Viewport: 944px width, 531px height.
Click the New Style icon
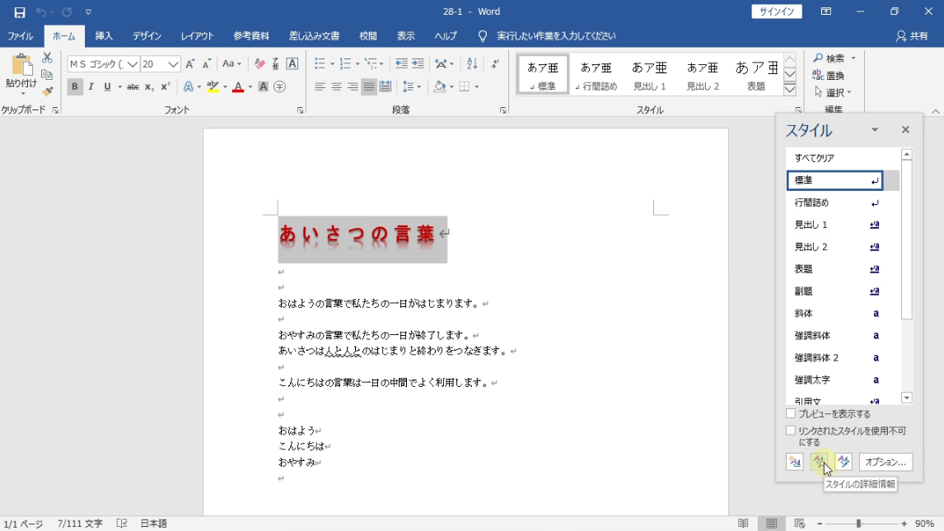tap(794, 462)
